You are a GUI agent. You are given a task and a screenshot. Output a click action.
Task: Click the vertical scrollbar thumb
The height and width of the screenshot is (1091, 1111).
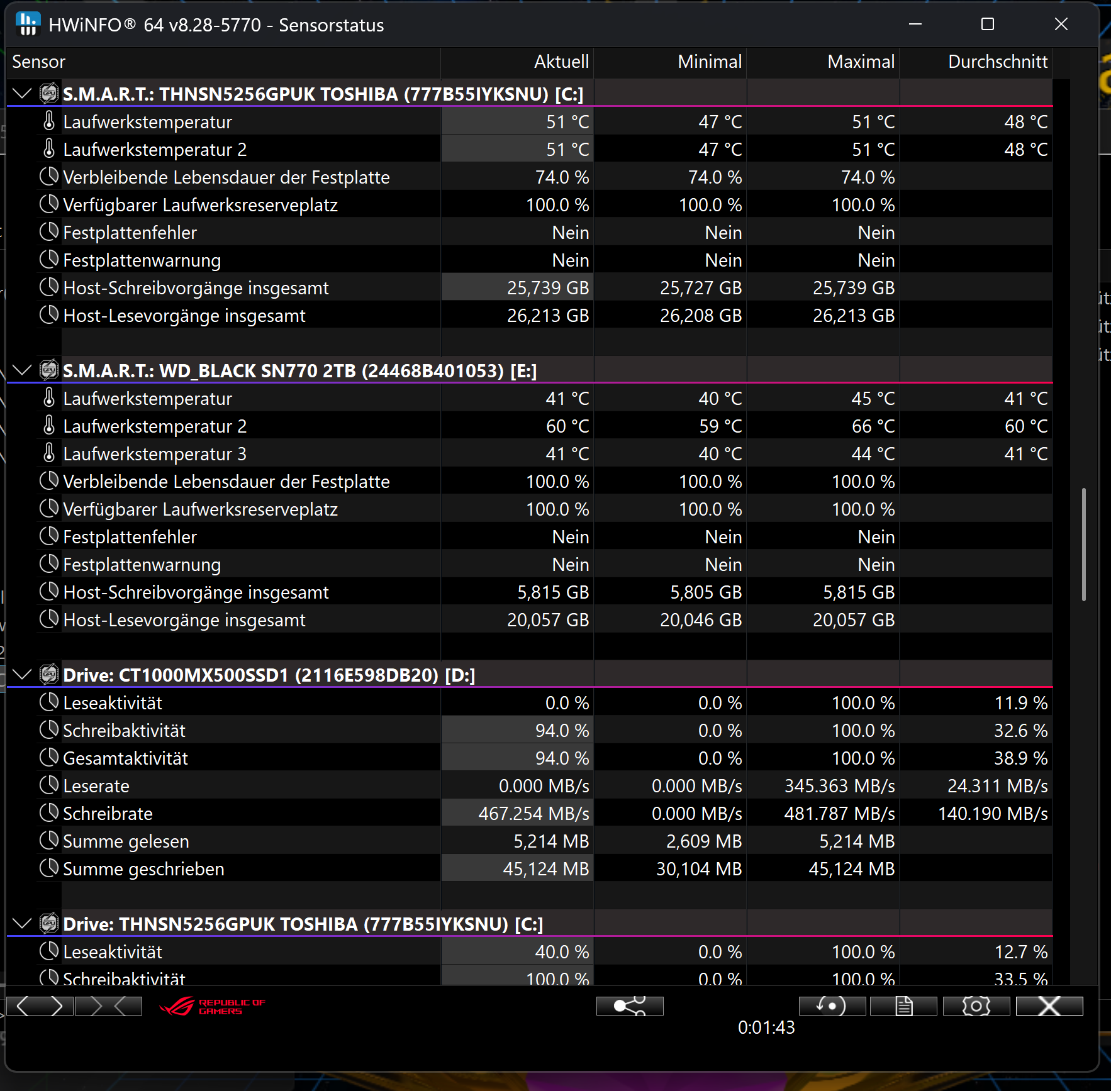coord(1083,544)
